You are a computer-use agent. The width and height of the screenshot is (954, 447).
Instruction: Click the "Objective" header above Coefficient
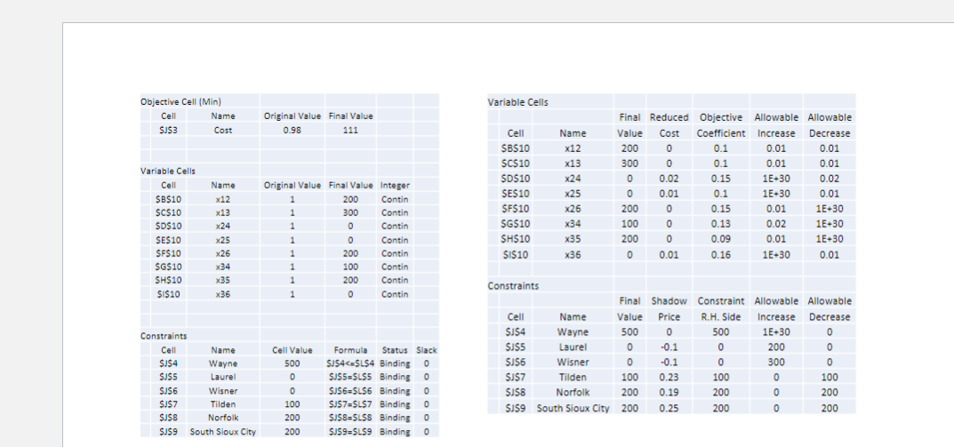click(x=721, y=117)
